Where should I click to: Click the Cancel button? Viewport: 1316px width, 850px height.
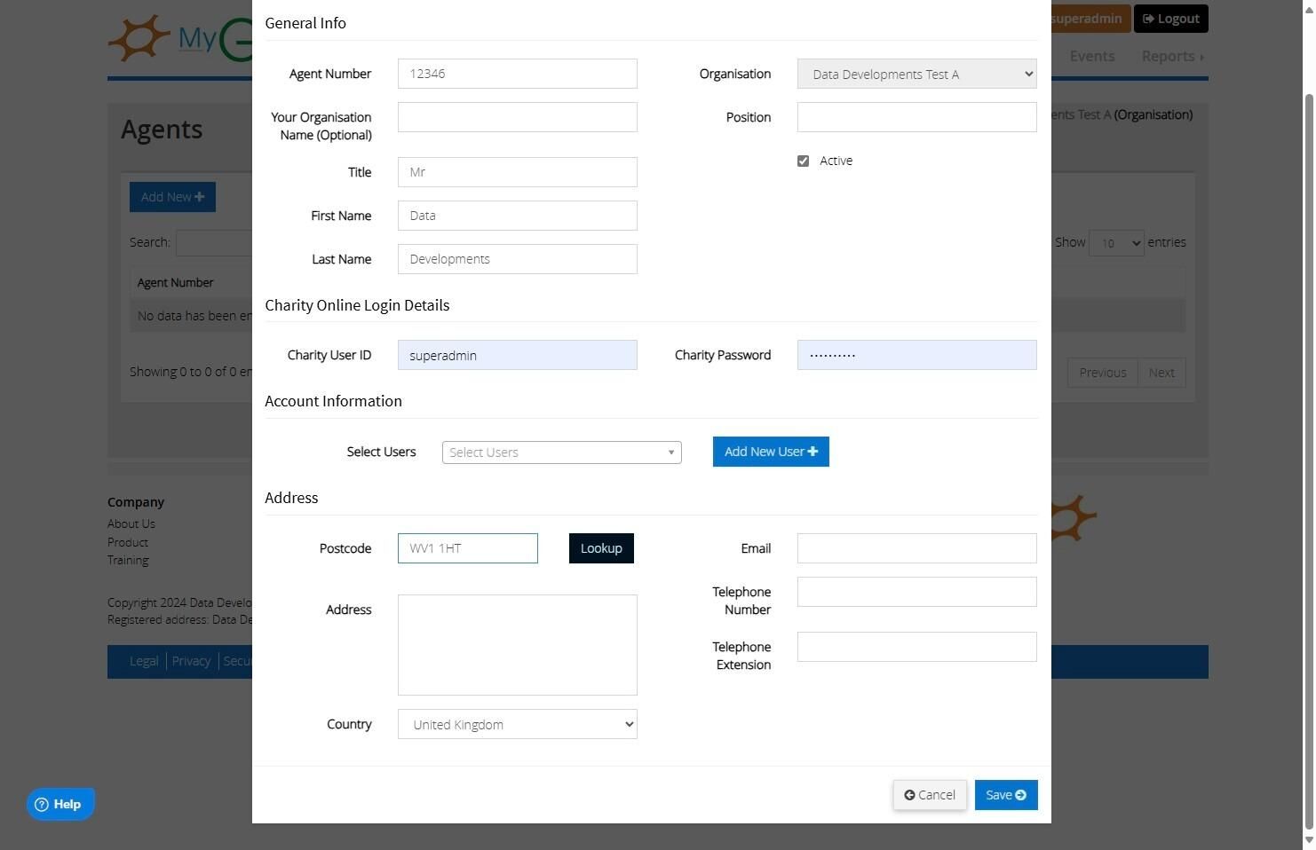point(930,795)
